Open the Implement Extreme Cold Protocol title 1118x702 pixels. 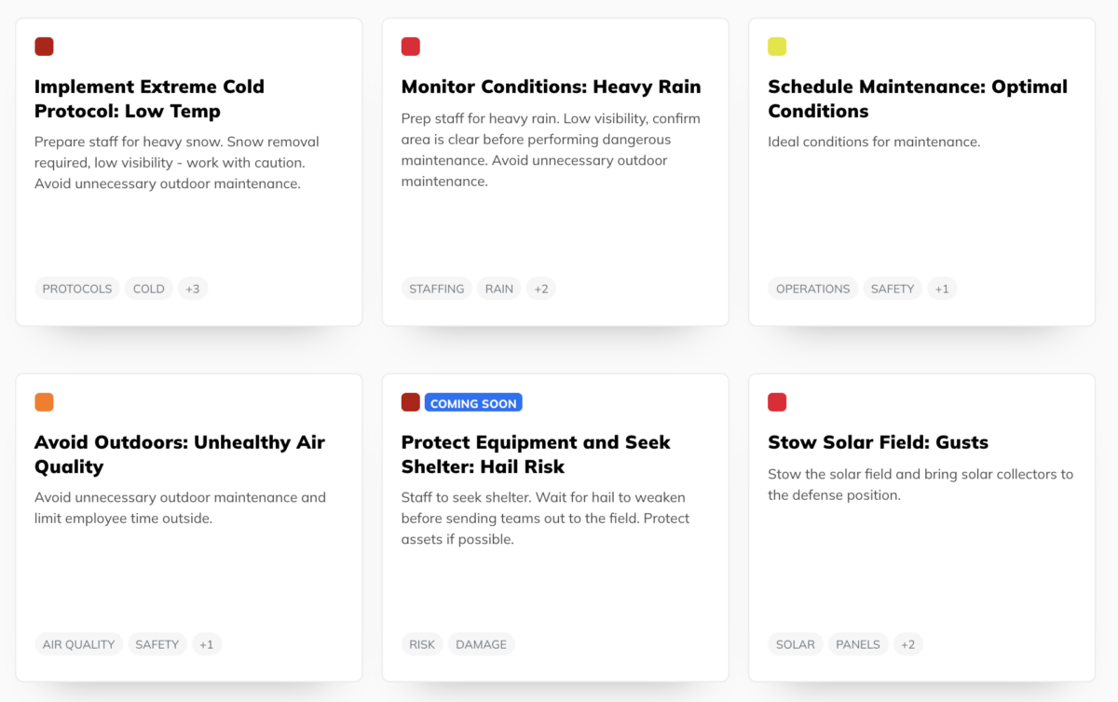[x=149, y=99]
